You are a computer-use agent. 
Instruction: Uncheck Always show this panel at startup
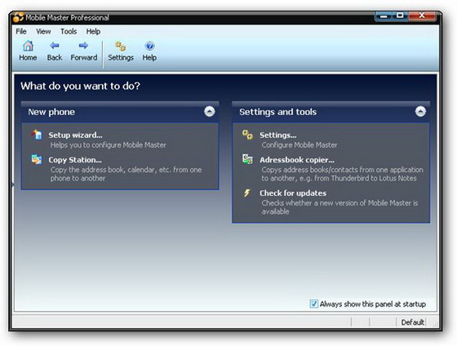[x=313, y=304]
